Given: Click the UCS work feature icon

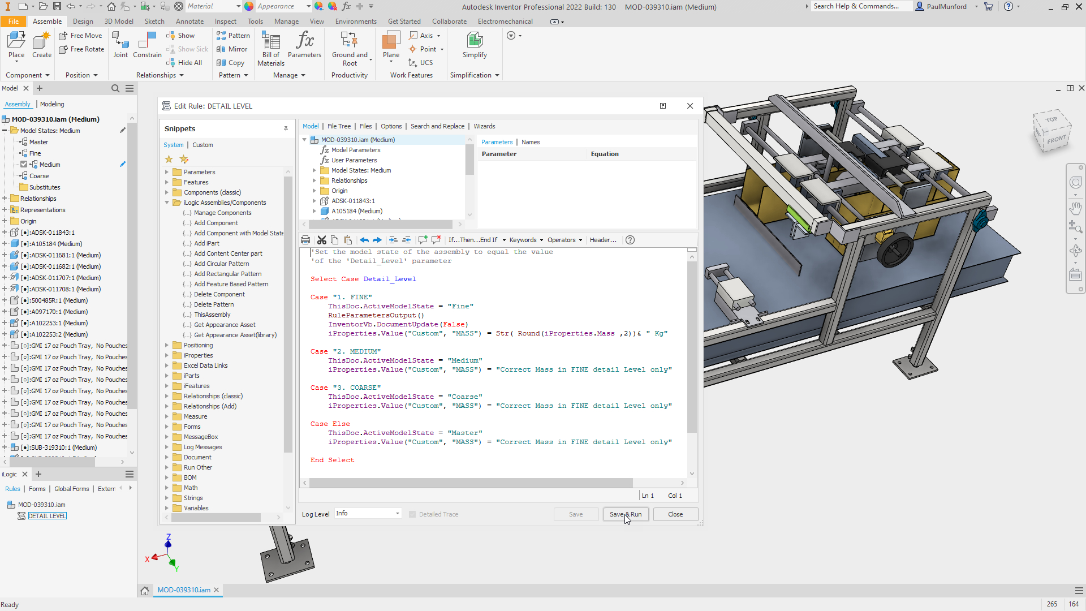Looking at the screenshot, I should click(412, 63).
